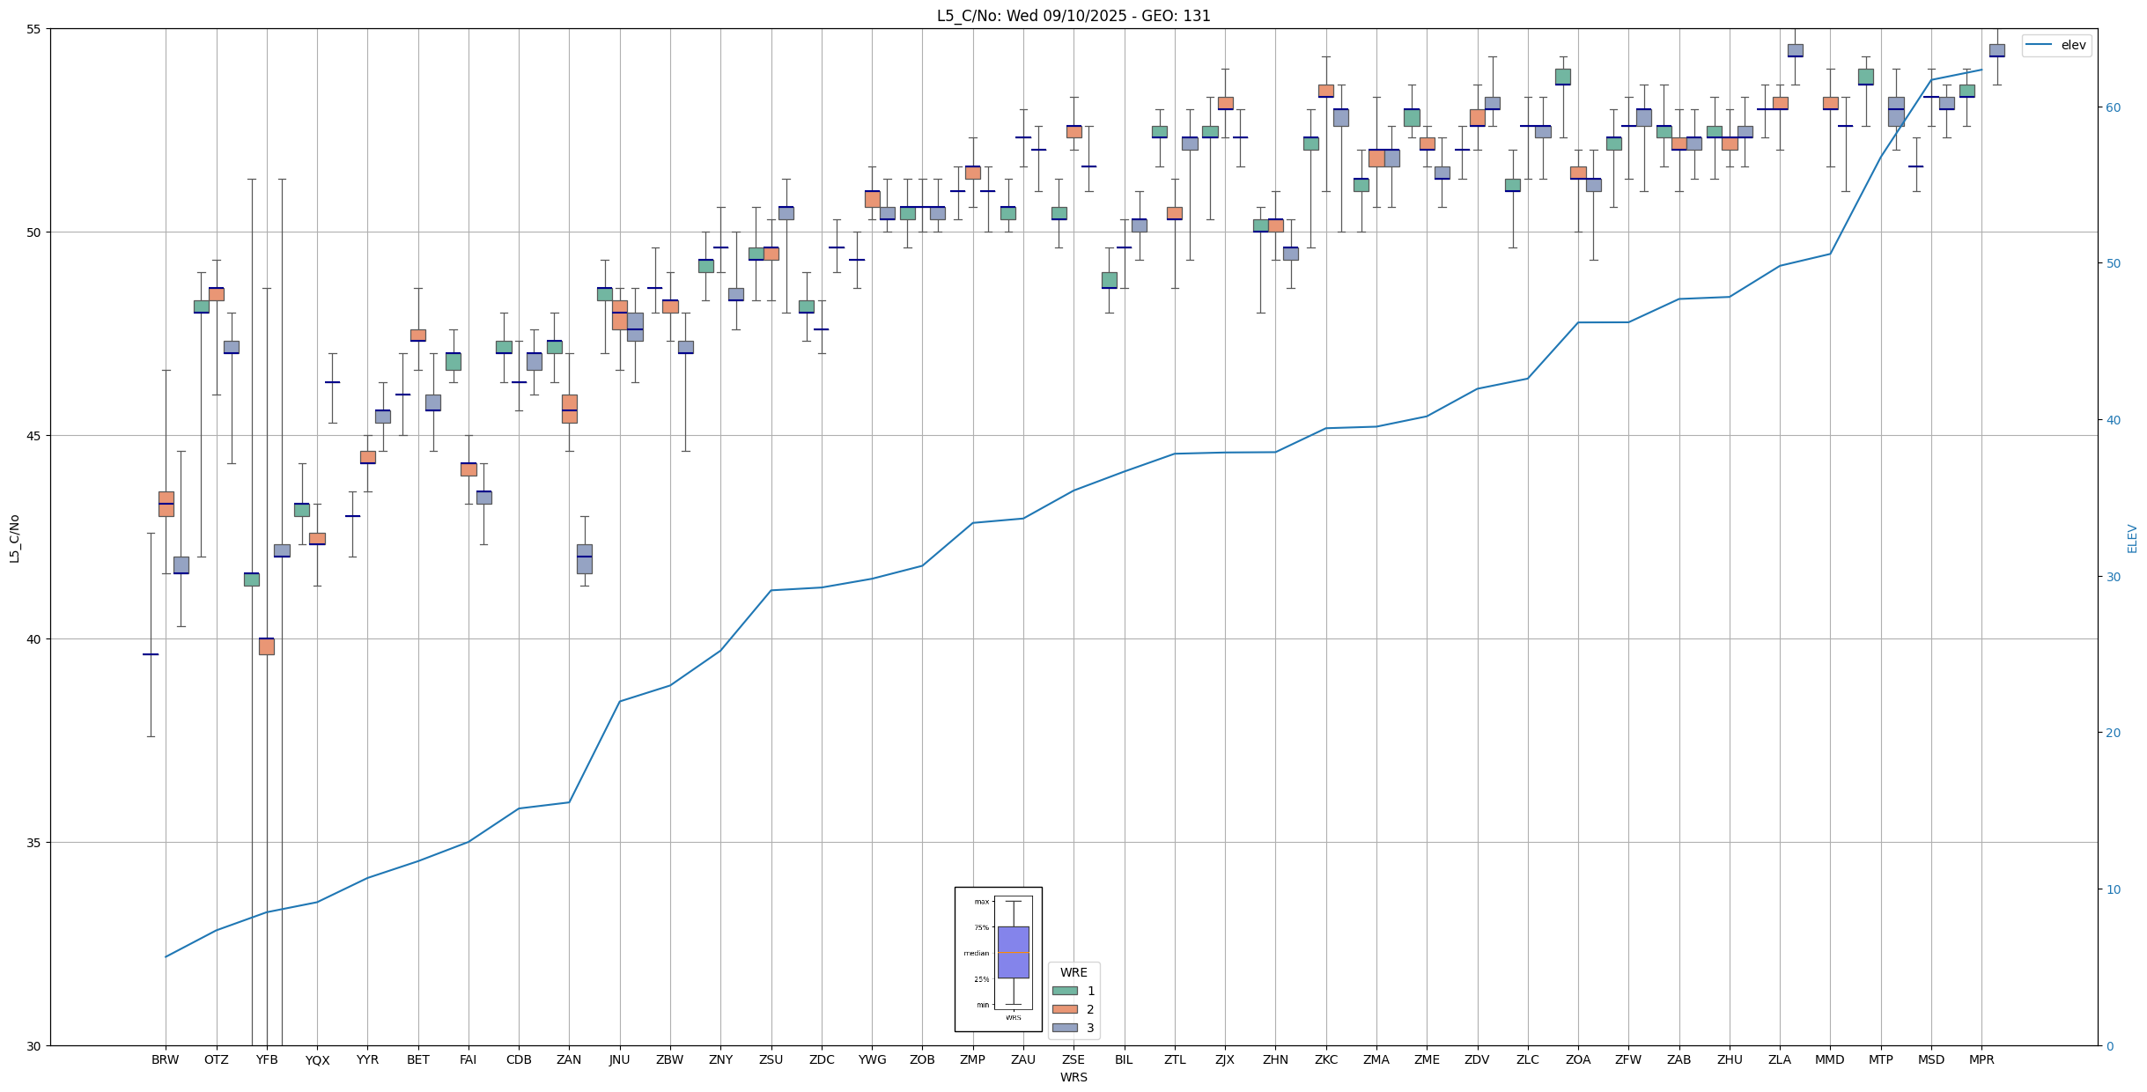Click the orange WRE 2 legend swatch
The width and height of the screenshot is (2147, 1092).
coord(1065,1009)
